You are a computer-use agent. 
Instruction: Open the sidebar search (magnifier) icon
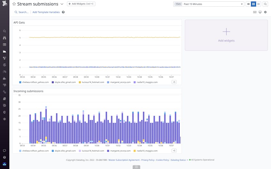(4, 31)
